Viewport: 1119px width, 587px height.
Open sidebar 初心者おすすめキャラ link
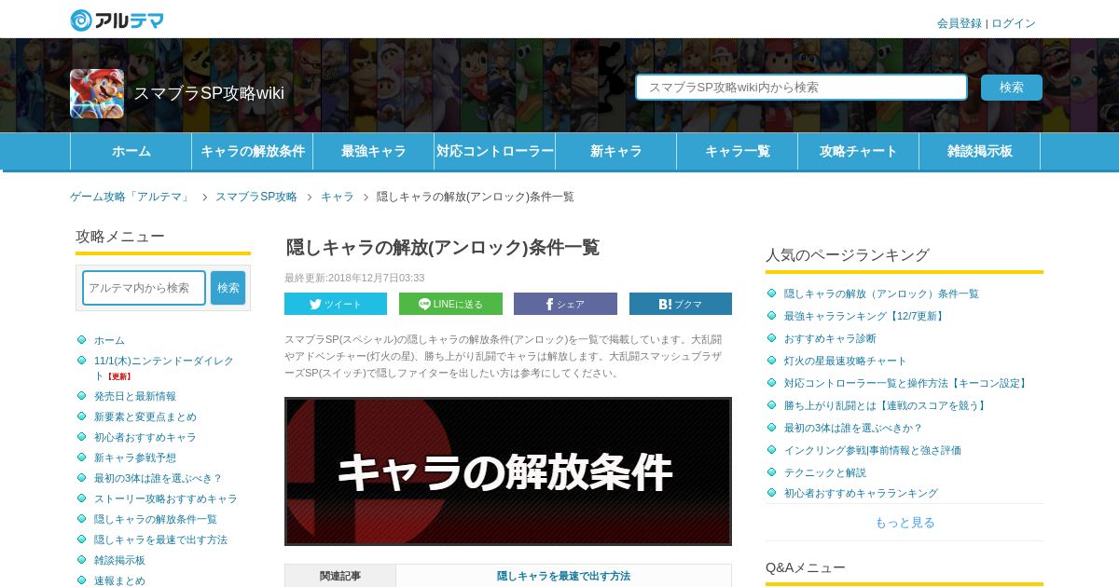[x=145, y=437]
